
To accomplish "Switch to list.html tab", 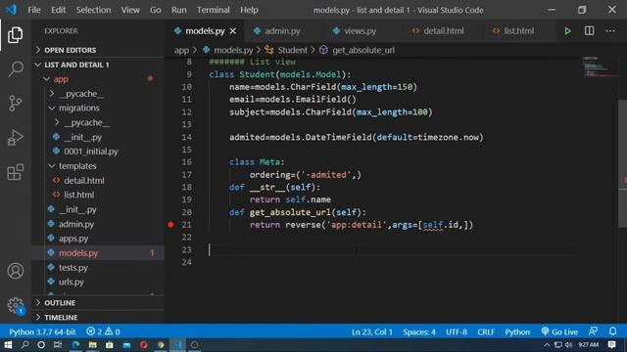I will click(518, 30).
